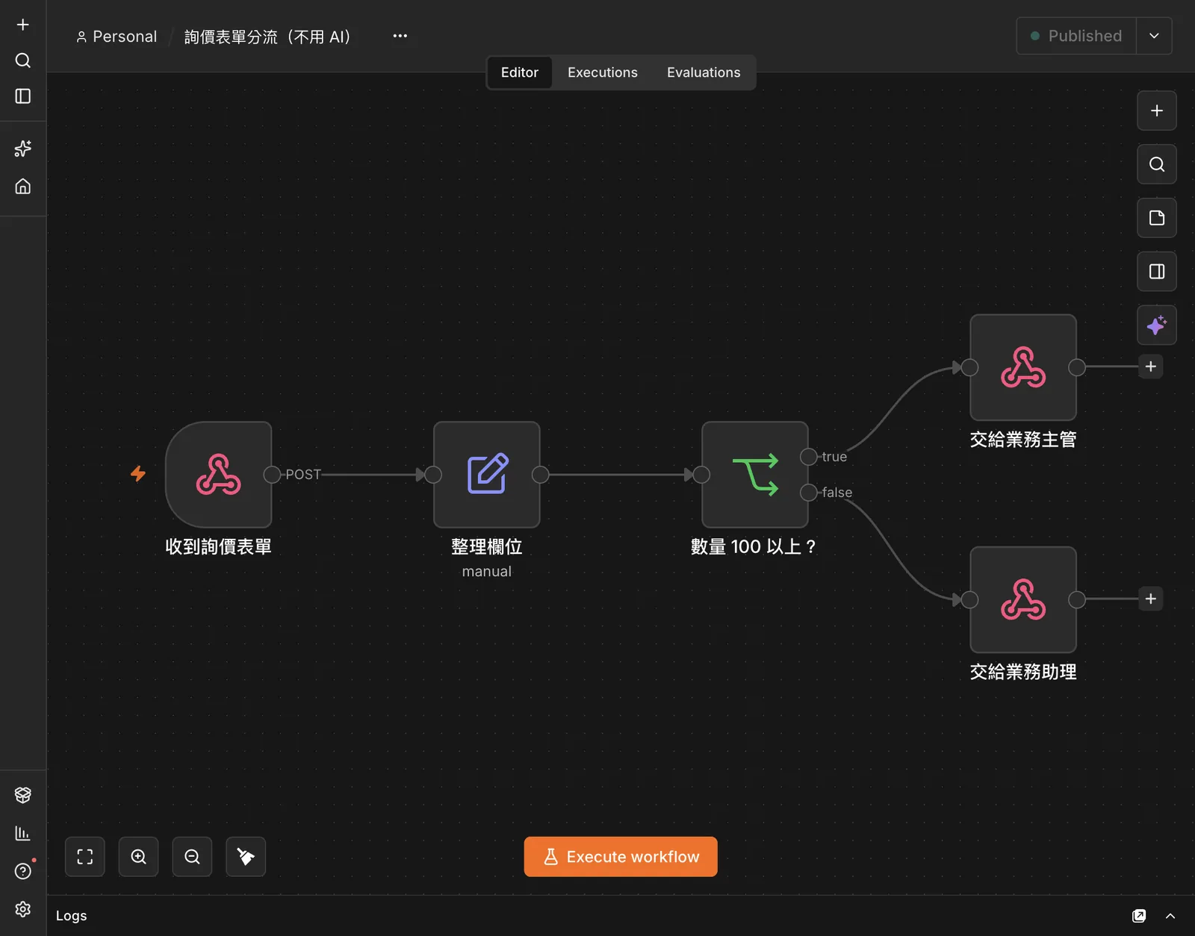
Task: Open the insights chart icon in sidebar
Action: click(x=23, y=833)
